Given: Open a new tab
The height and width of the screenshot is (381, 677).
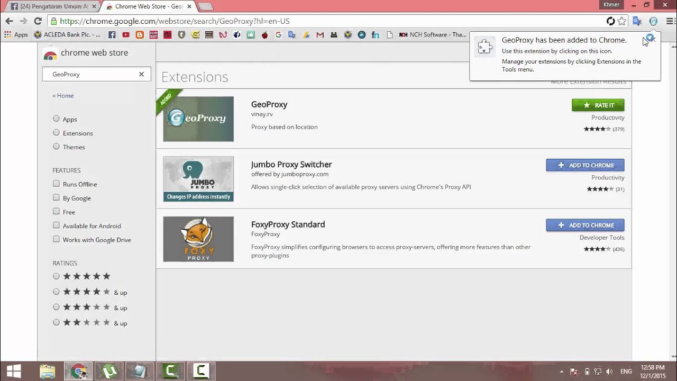Looking at the screenshot, I should pyautogui.click(x=205, y=7).
